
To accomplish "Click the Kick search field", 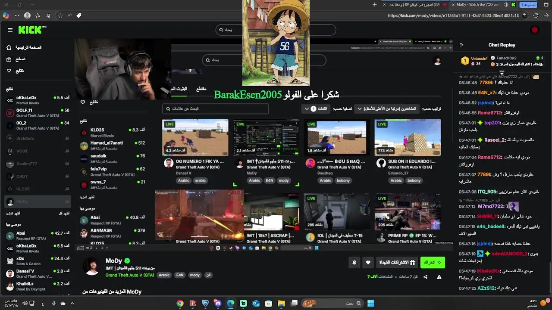I will tap(276, 30).
